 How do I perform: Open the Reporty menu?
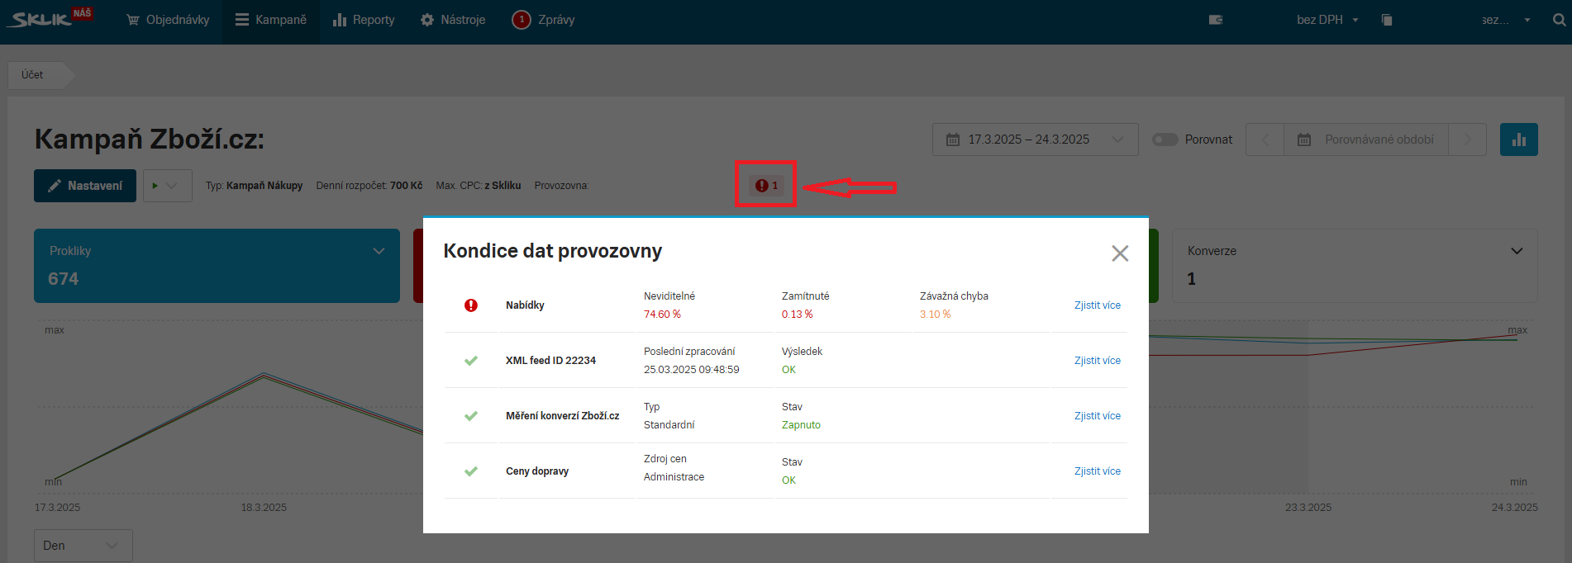[x=364, y=20]
